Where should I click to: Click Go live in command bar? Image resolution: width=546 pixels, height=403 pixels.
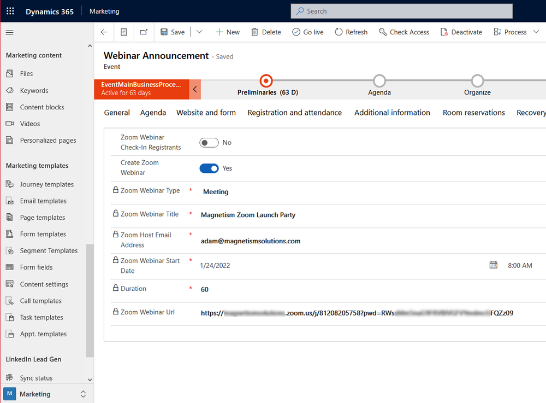308,32
